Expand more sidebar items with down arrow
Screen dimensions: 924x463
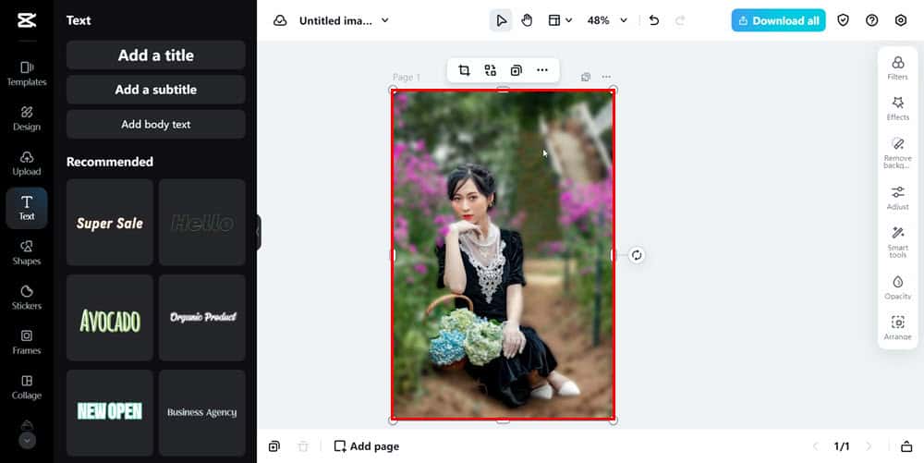pyautogui.click(x=27, y=440)
